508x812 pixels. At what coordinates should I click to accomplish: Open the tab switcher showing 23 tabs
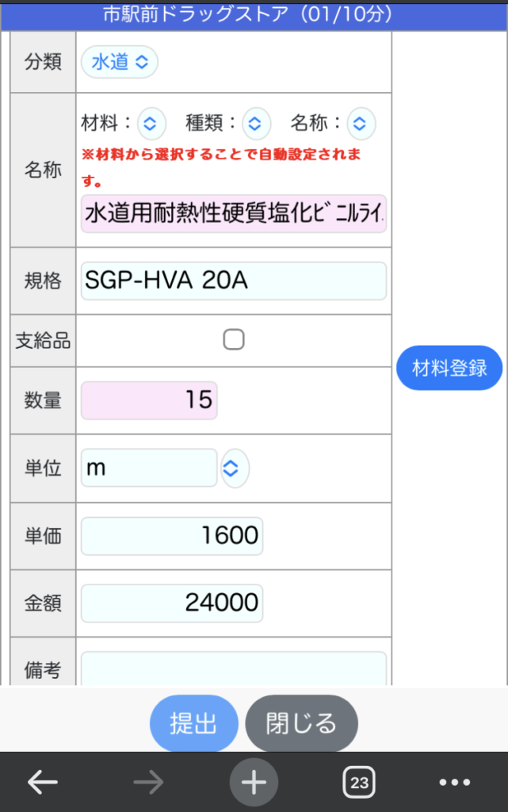tap(359, 783)
